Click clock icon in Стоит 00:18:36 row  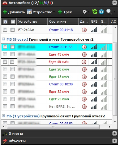tap(84, 84)
